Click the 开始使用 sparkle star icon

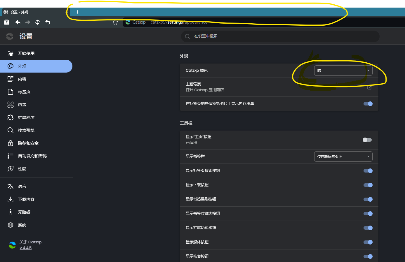pos(11,53)
